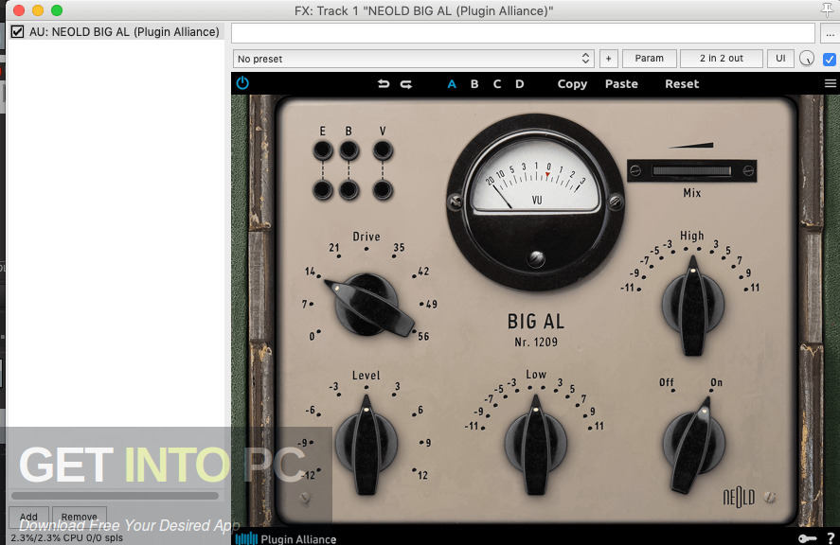Viewport: 840px width, 545px height.
Task: Select preset slot C
Action: coord(497,84)
